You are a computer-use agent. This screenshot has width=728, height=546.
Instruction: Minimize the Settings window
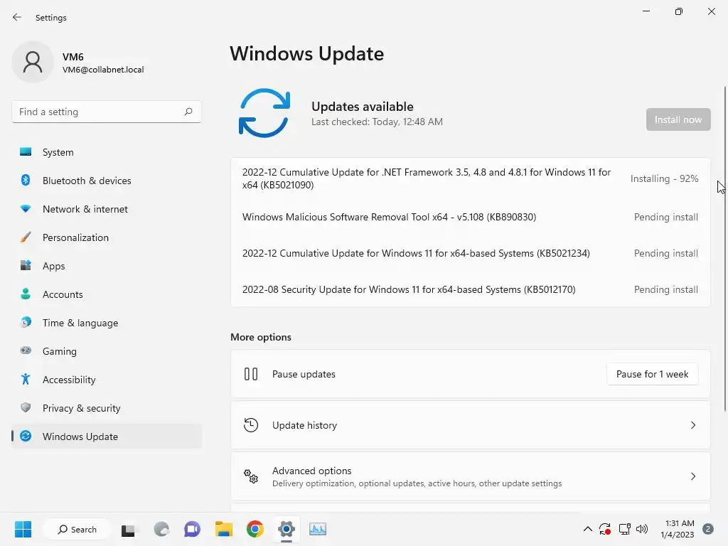(x=646, y=11)
